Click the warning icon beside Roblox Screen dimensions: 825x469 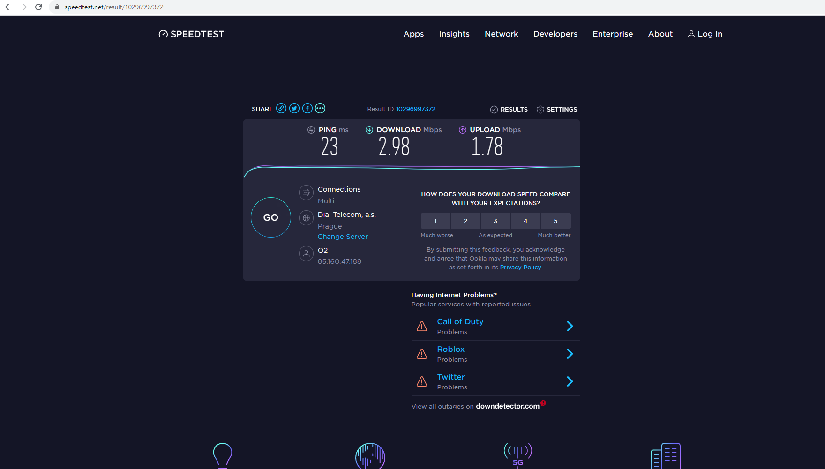coord(422,354)
